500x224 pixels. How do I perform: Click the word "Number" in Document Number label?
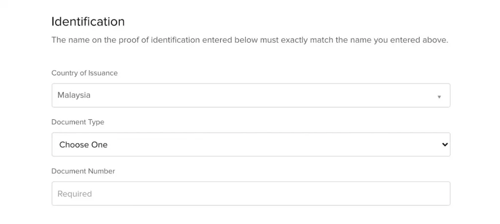102,171
